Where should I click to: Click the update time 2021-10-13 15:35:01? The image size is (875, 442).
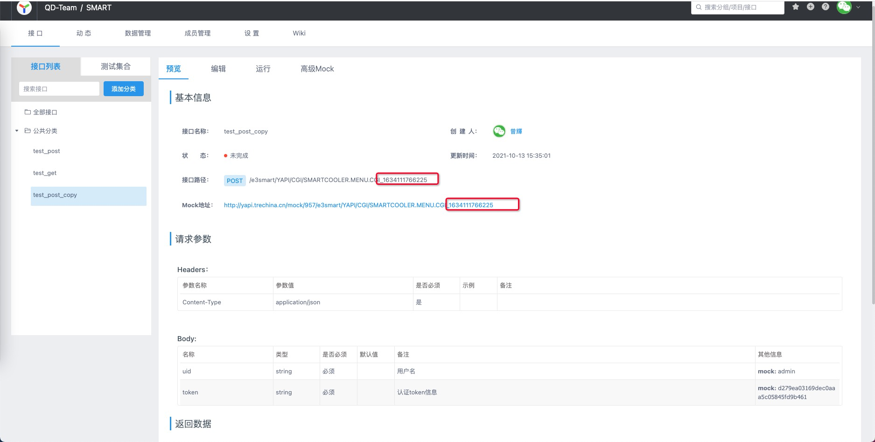521,155
